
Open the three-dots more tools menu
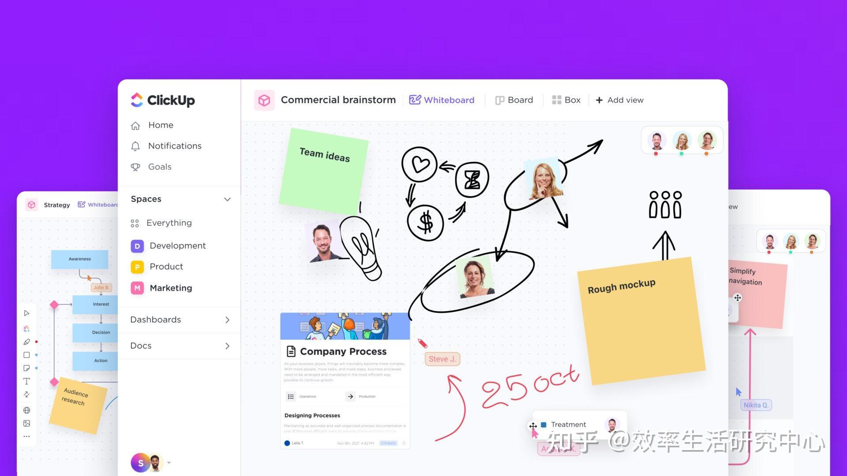[x=26, y=437]
